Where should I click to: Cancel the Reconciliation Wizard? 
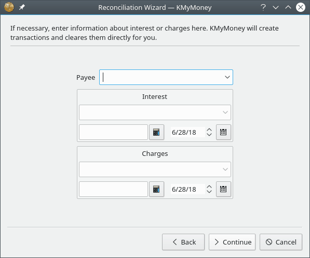(x=281, y=242)
